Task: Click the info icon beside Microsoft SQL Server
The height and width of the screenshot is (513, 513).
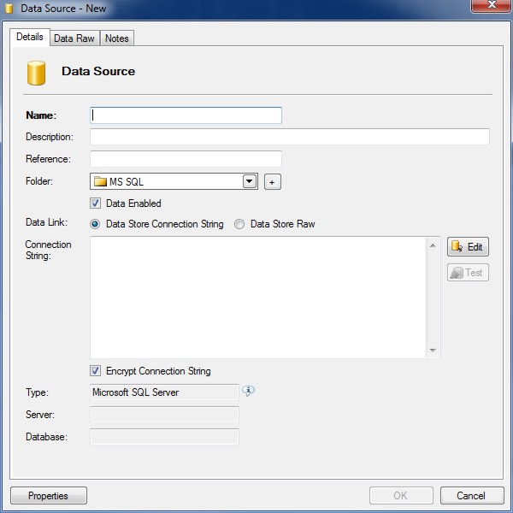Action: (x=249, y=392)
